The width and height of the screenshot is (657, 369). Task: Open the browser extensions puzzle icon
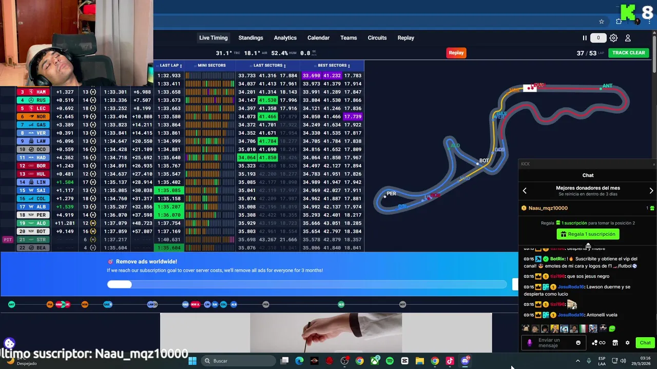[x=619, y=22]
